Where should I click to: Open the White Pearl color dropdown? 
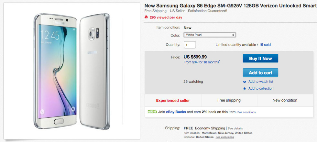[x=210, y=35]
